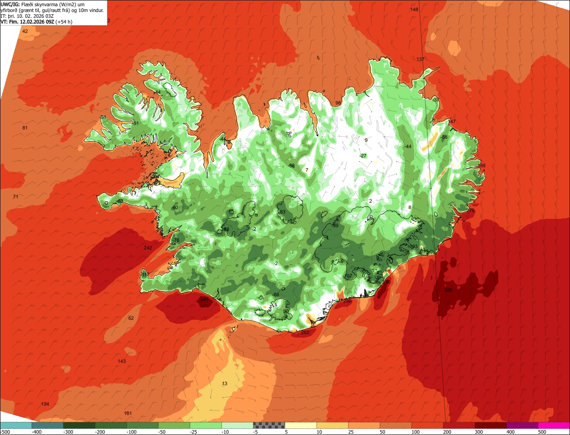Click the coastal value '262' on the south coast
The height and width of the screenshot is (435, 570).
tap(305, 332)
